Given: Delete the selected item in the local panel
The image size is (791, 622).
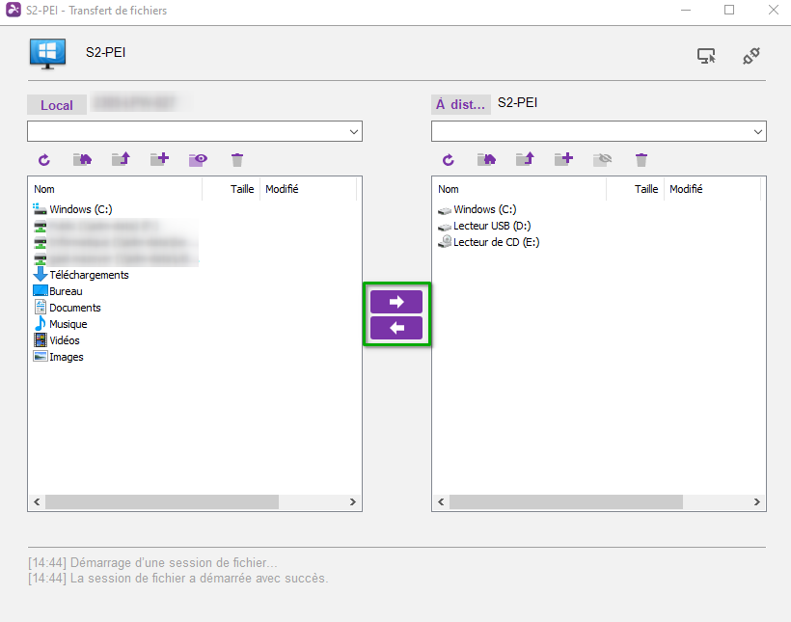Looking at the screenshot, I should 237,160.
